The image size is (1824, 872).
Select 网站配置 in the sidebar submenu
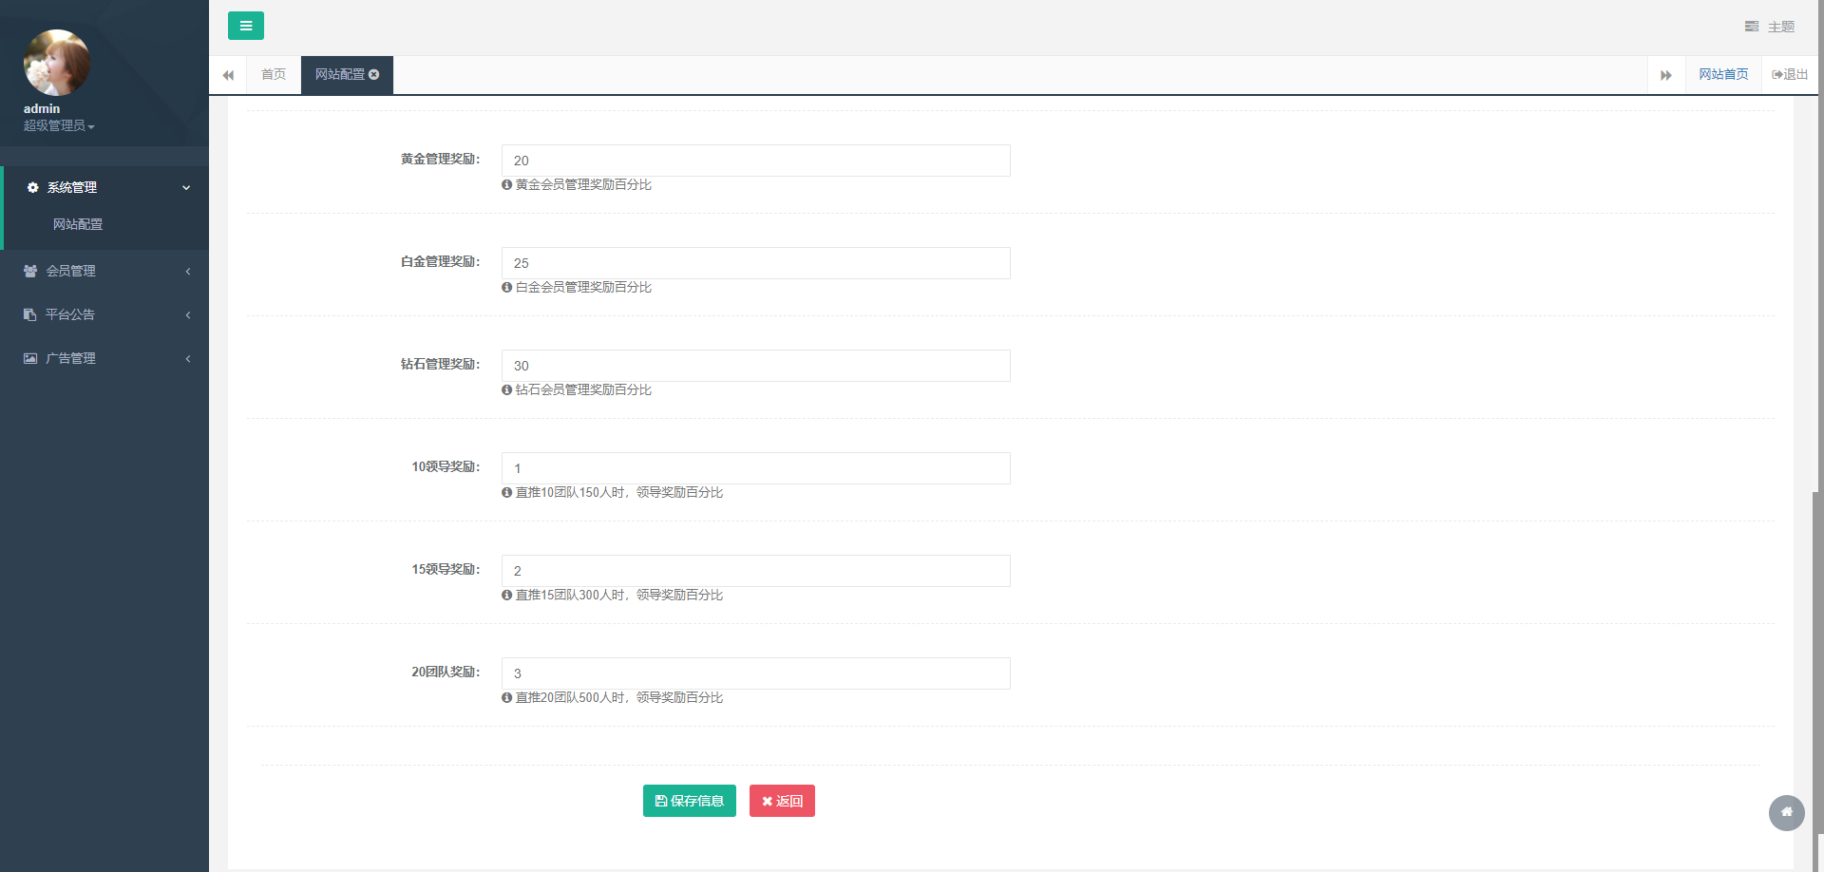[x=78, y=224]
